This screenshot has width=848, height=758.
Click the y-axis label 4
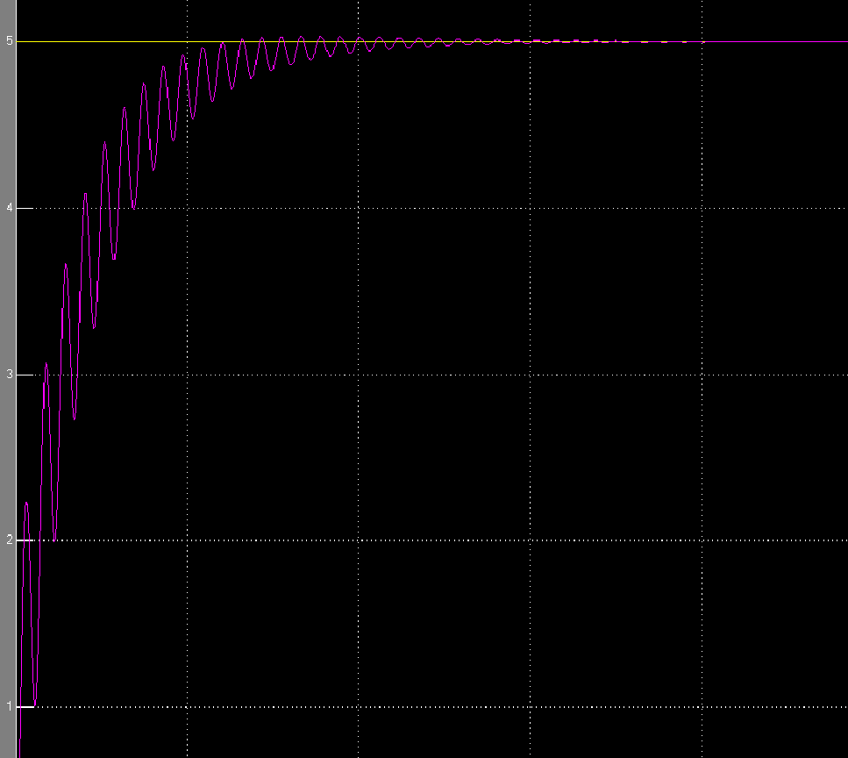coord(9,208)
